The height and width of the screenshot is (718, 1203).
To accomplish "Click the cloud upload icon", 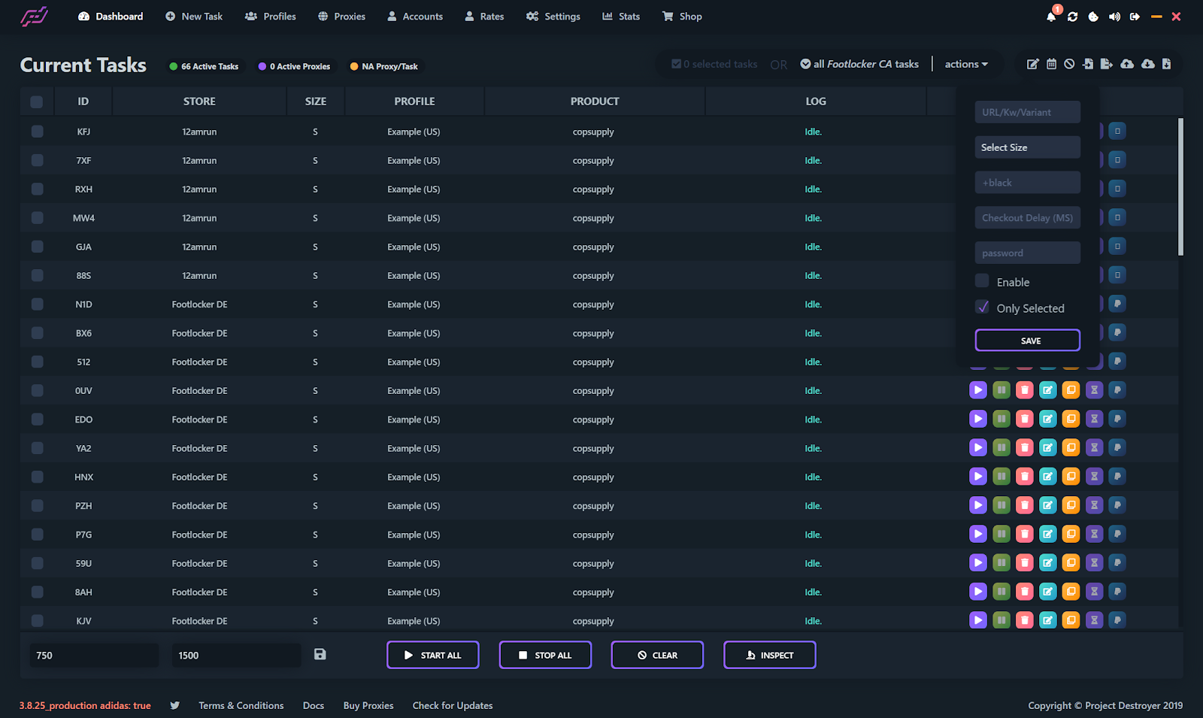I will [x=1126, y=64].
